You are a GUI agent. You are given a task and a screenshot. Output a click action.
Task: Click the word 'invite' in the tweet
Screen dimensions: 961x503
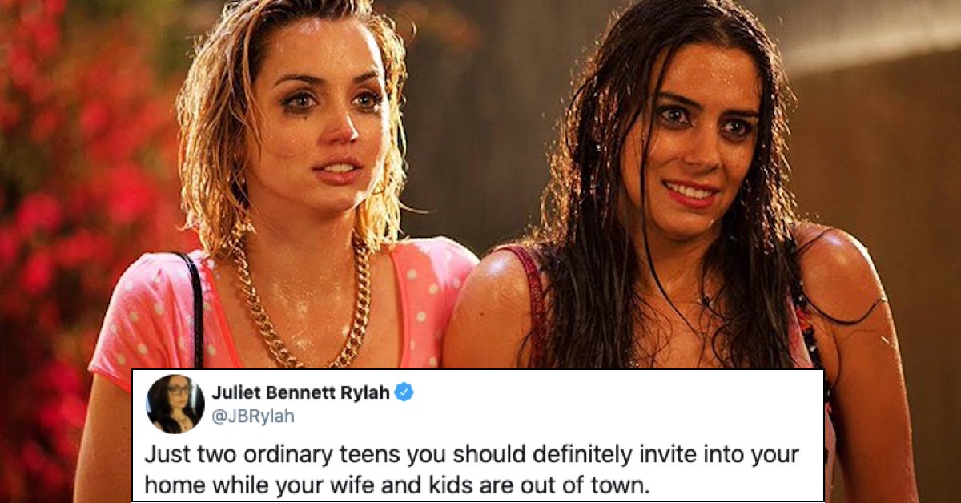click(663, 454)
